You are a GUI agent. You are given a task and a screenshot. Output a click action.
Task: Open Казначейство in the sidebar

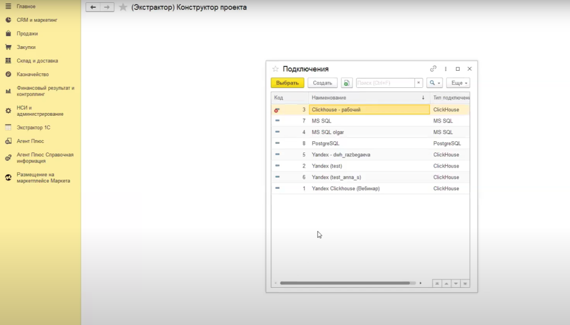[x=32, y=74]
